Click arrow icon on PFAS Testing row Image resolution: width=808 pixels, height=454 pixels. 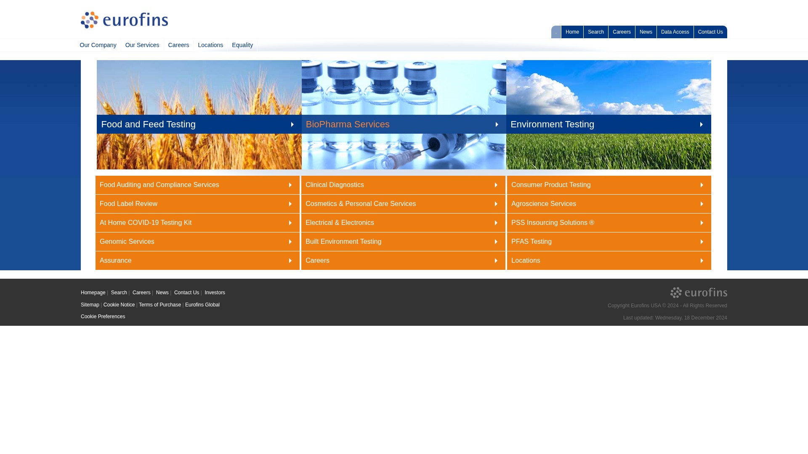click(702, 242)
